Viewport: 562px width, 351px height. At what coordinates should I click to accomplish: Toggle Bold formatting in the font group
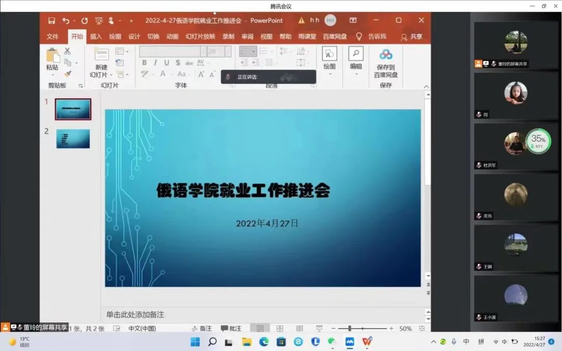tap(144, 63)
